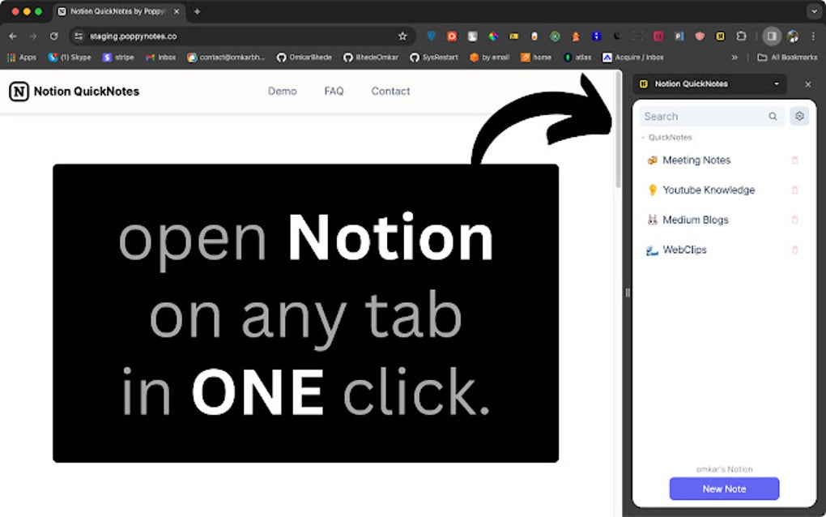The image size is (826, 517).
Task: Delete the WebClips entry
Action: [x=795, y=250]
